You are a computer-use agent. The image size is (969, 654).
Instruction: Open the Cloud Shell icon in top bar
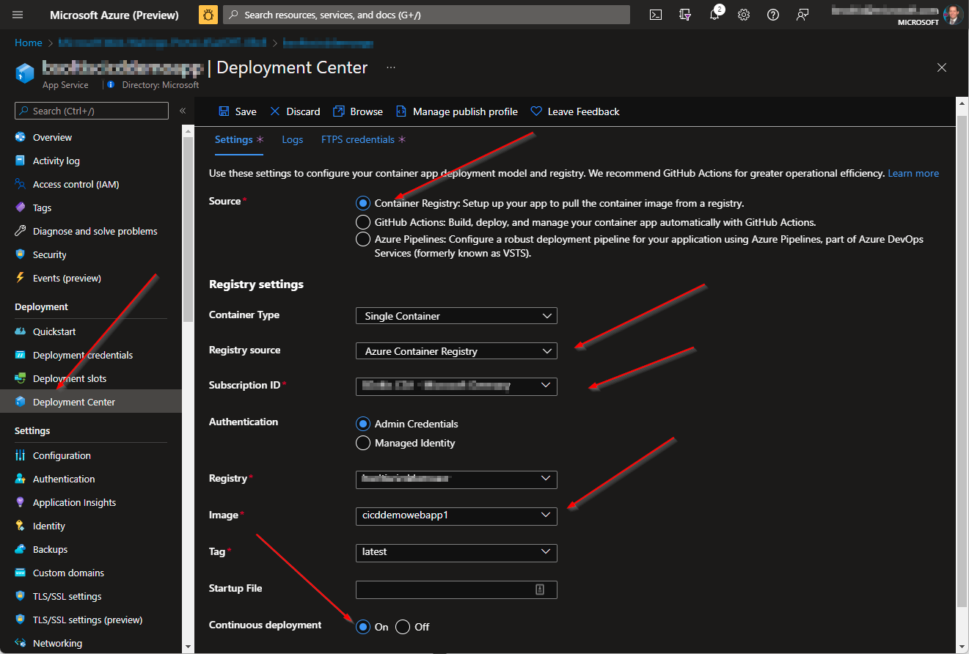656,15
